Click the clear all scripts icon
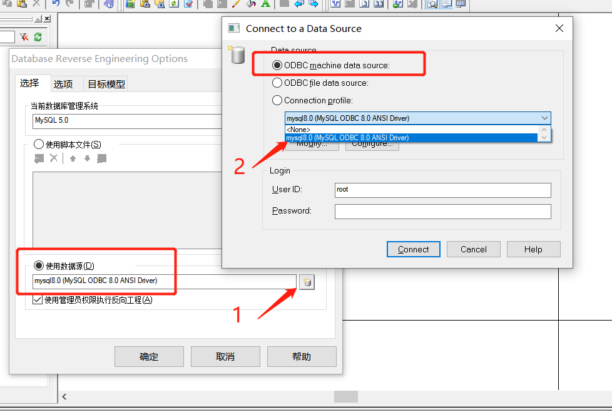 (x=101, y=158)
